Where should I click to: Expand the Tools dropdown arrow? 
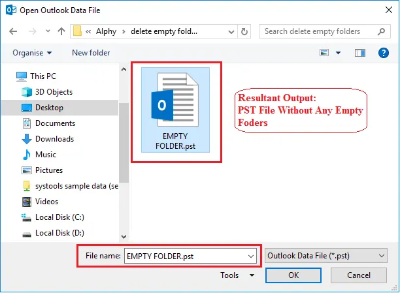(252, 275)
